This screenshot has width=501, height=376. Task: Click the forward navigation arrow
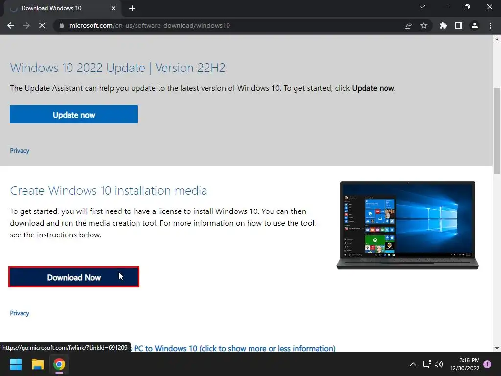point(26,25)
